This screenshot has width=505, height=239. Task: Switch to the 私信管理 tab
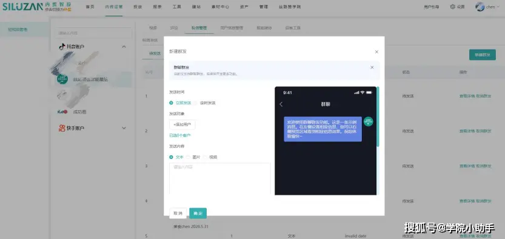click(x=199, y=28)
